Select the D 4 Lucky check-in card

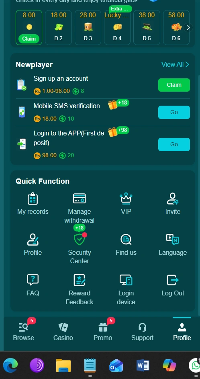click(x=117, y=27)
